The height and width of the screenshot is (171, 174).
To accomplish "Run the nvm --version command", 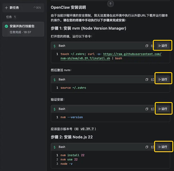I will 163,109.
